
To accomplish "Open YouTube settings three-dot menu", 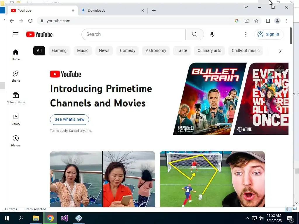I will [246, 34].
